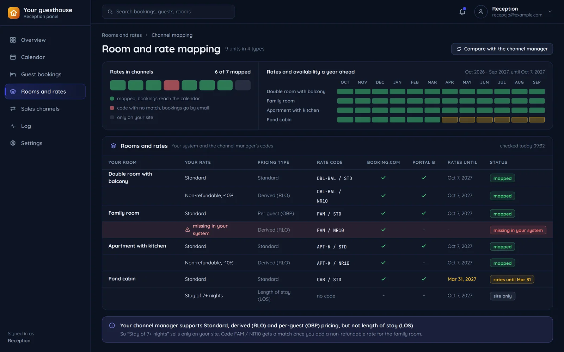Click the 'Stay of 7+ nights' rate
The height and width of the screenshot is (352, 564).
(204, 296)
